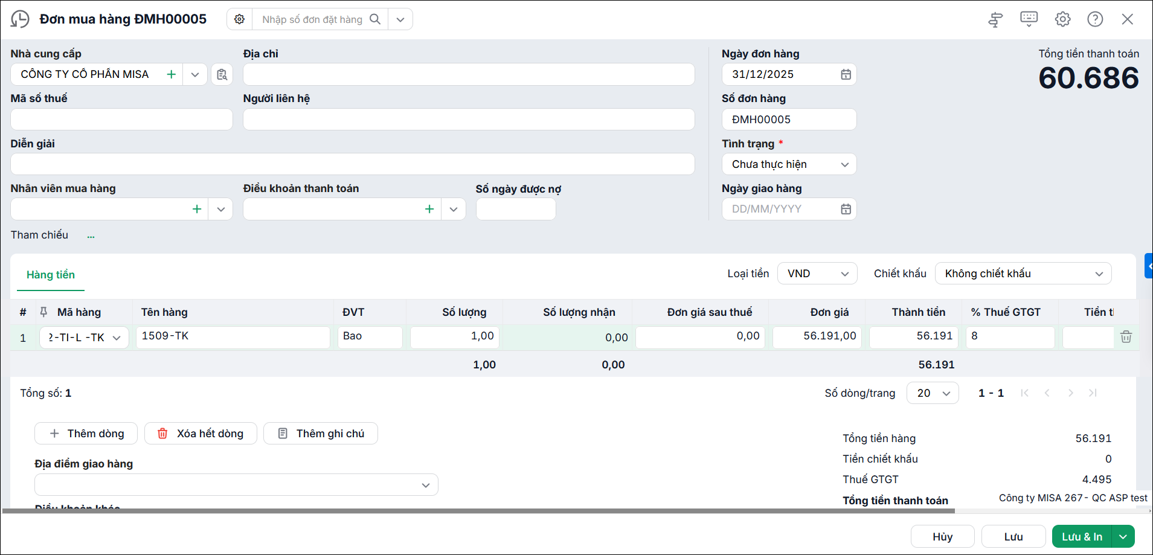Viewport: 1153px width, 555px height.
Task: Click Tên hàng cell 1509-TK
Action: 233,337
